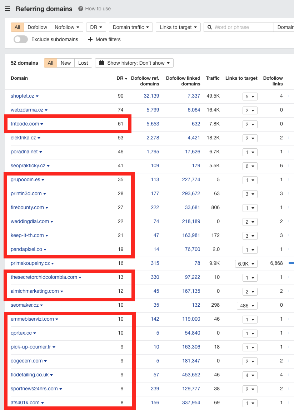This screenshot has height=410, width=294.
Task: Click 453,652 linked domains value
Action: [x=191, y=375]
